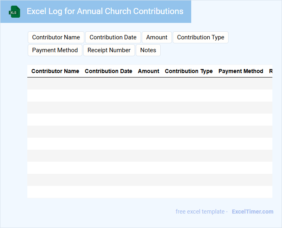Click the green XLS file icon
282x228 pixels.
click(x=15, y=12)
